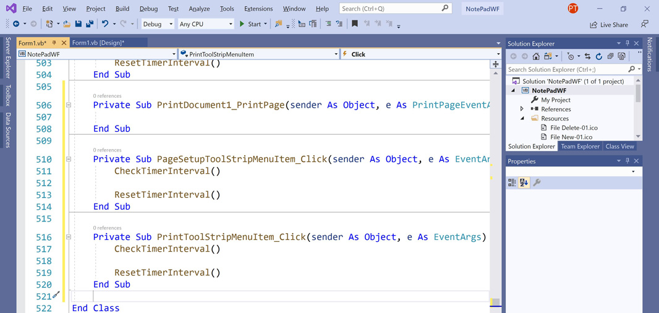The width and height of the screenshot is (659, 313).
Task: Click the Live Share icon
Action: click(593, 25)
